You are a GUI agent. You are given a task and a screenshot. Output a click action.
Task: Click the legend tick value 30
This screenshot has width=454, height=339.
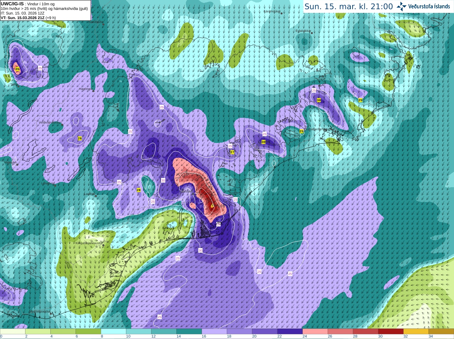pyautogui.click(x=380, y=337)
